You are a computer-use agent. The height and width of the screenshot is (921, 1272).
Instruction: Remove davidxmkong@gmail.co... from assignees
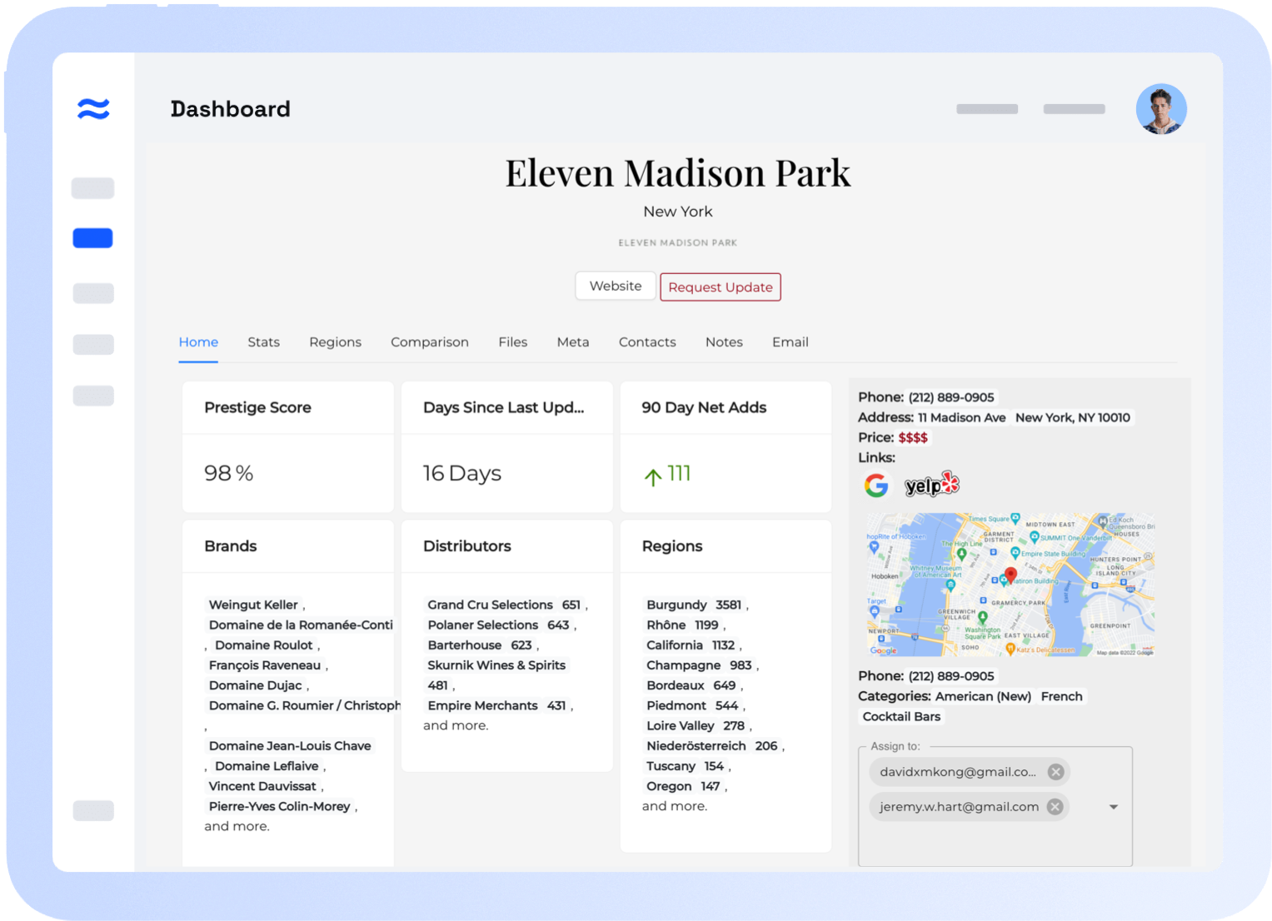[x=1055, y=772]
